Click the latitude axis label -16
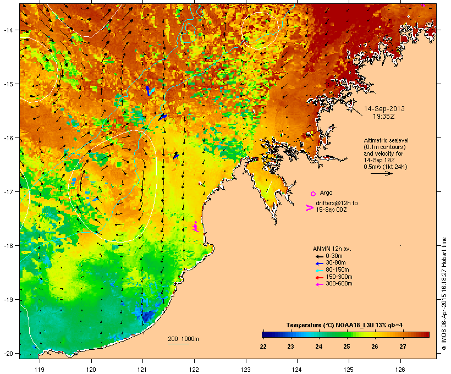 (x=8, y=138)
